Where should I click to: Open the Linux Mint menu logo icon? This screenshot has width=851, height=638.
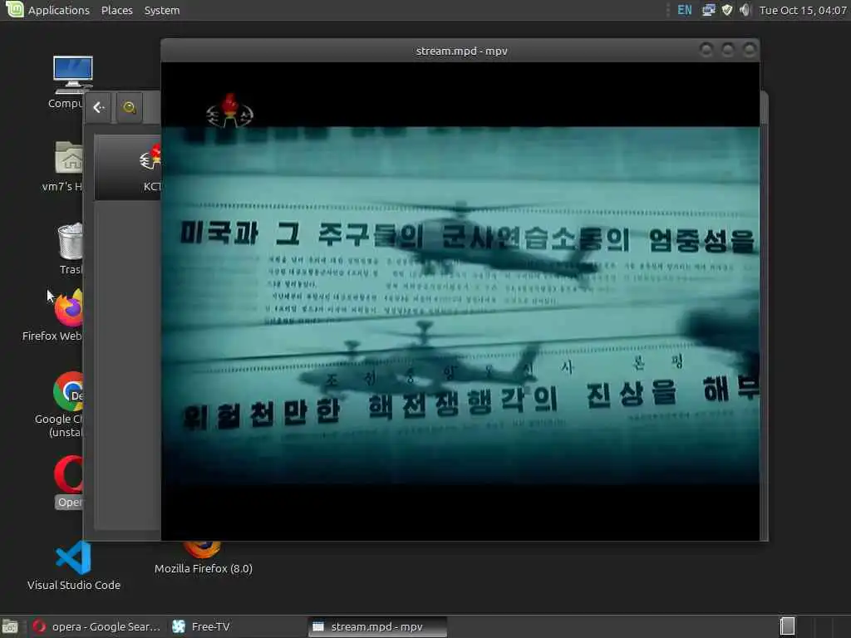click(14, 9)
